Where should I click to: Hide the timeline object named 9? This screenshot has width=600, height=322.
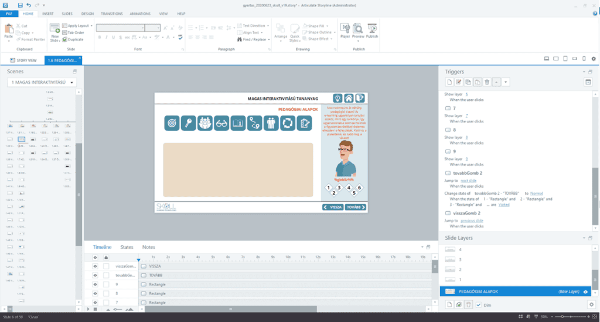(x=96, y=284)
